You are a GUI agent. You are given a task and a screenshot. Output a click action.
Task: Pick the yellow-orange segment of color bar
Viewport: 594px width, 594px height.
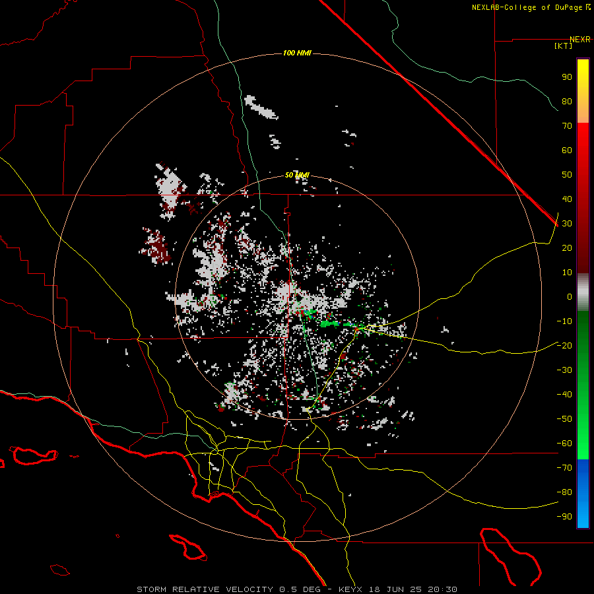click(x=583, y=91)
